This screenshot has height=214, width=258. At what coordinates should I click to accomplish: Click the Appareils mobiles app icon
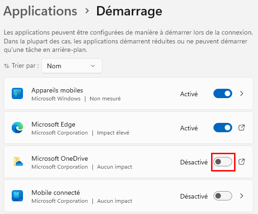17,93
